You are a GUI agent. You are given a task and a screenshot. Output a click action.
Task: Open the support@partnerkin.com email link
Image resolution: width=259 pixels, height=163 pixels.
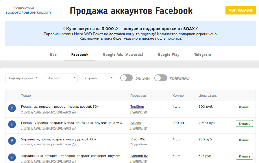tap(28, 12)
